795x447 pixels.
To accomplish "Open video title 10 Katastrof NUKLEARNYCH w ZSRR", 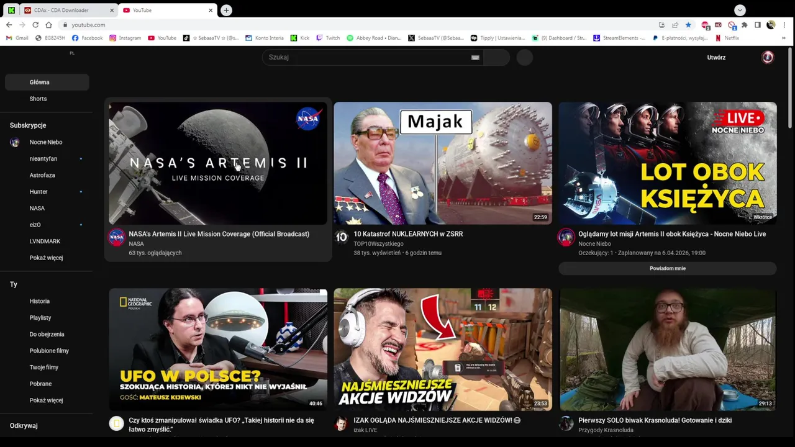I will [x=408, y=234].
